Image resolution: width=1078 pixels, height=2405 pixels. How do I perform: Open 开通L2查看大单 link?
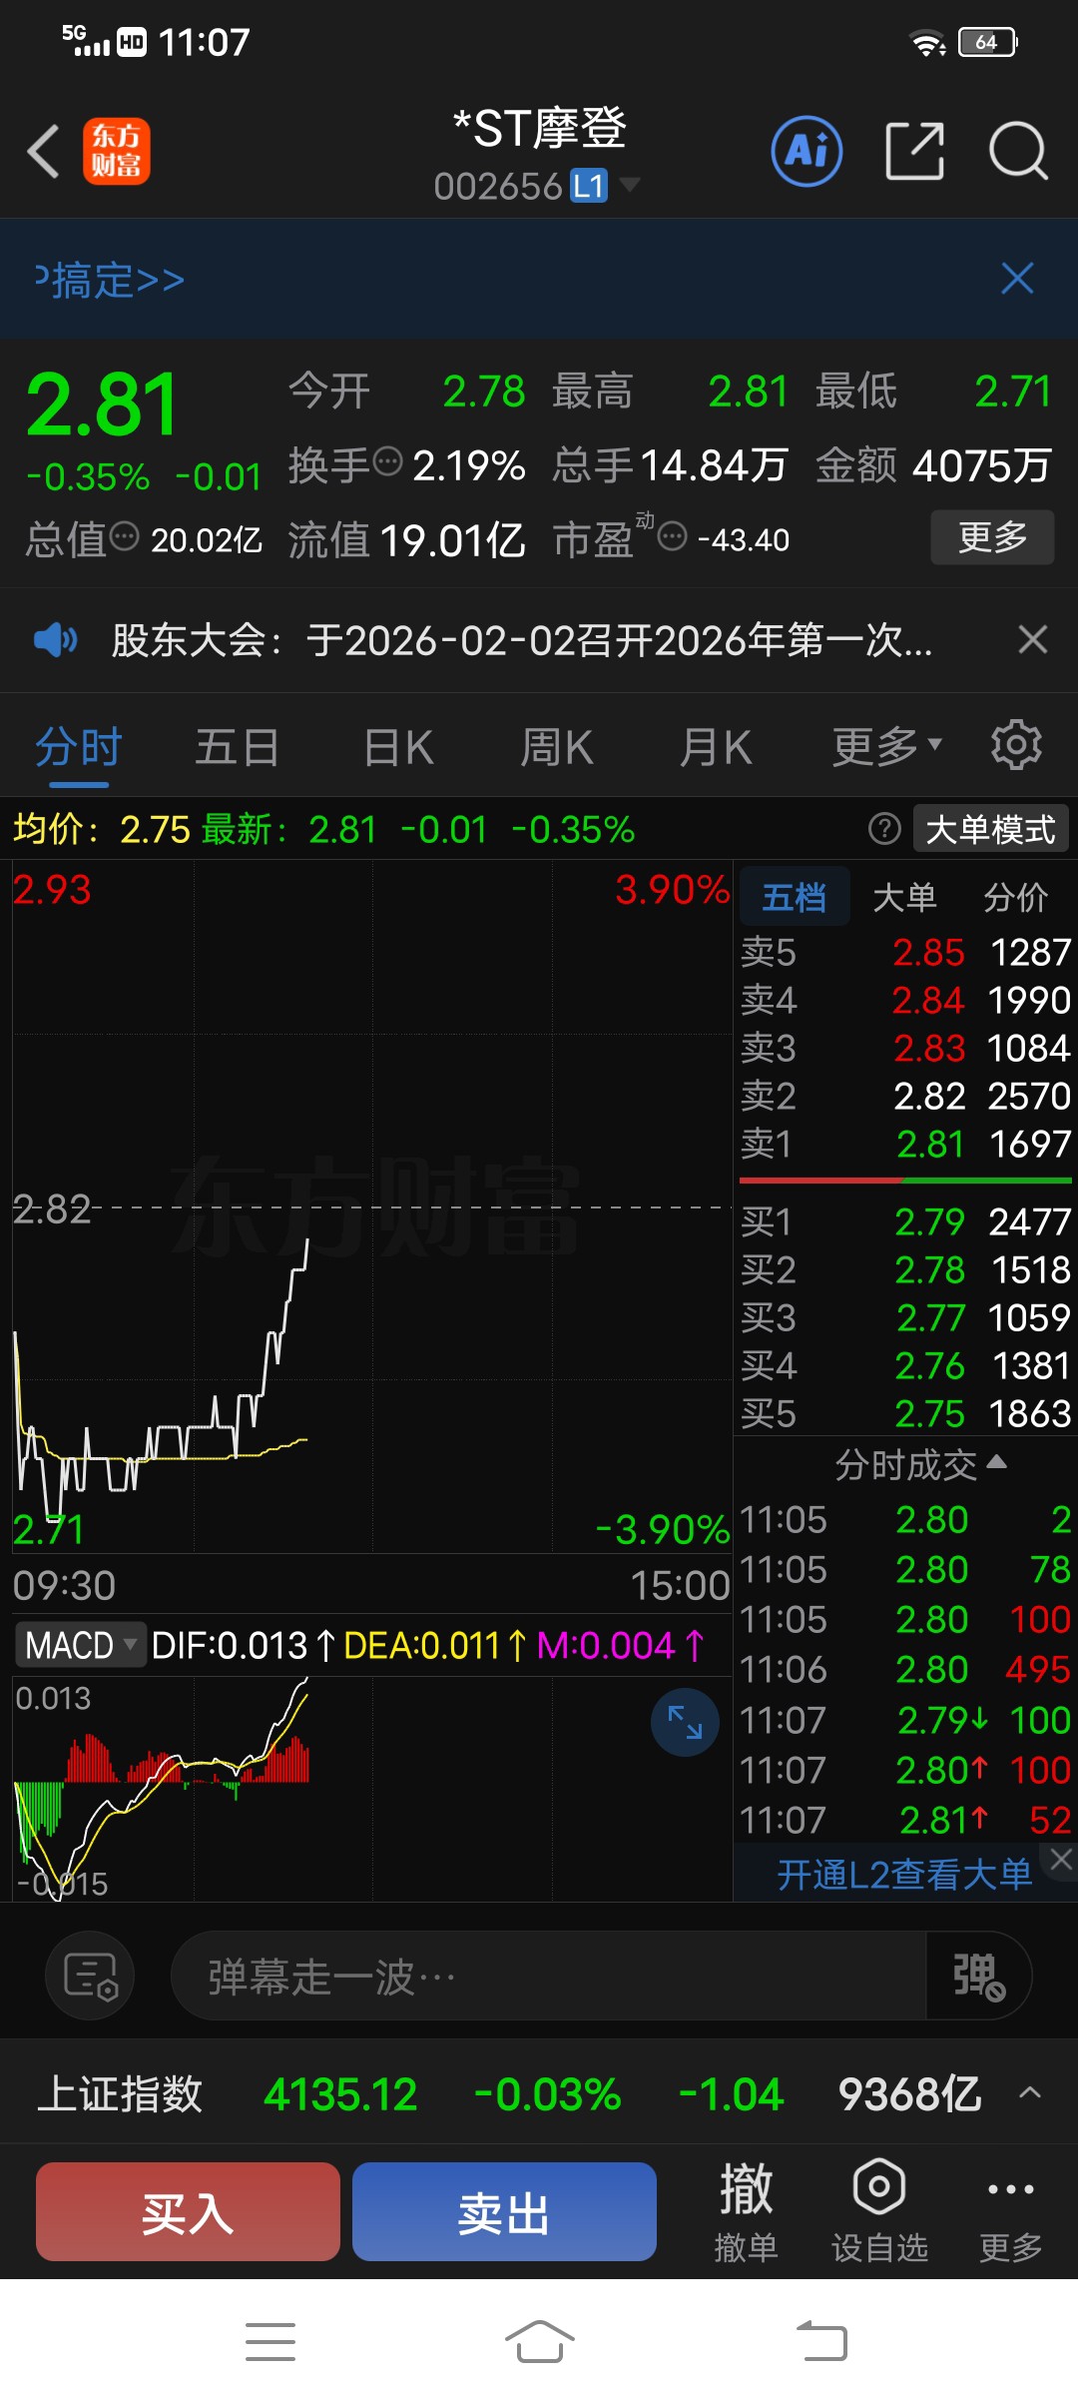pyautogui.click(x=904, y=1875)
